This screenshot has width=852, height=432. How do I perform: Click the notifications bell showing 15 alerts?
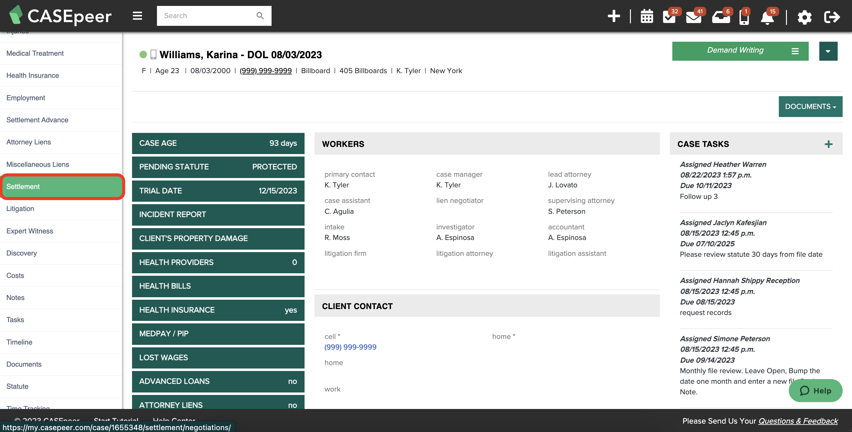pos(768,17)
